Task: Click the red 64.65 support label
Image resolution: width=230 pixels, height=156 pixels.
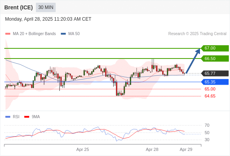Action: [210, 96]
